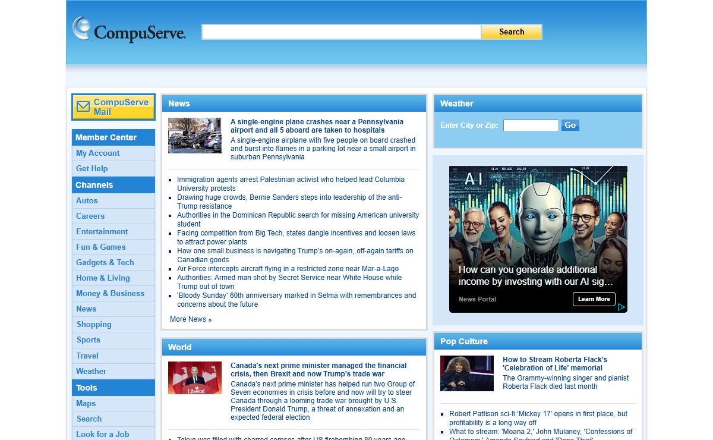Click the Pop Culture section header

538,341
